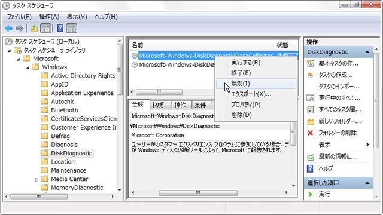The width and height of the screenshot is (383, 215).
Task: Select the Application Experience folder
Action: tap(82, 93)
